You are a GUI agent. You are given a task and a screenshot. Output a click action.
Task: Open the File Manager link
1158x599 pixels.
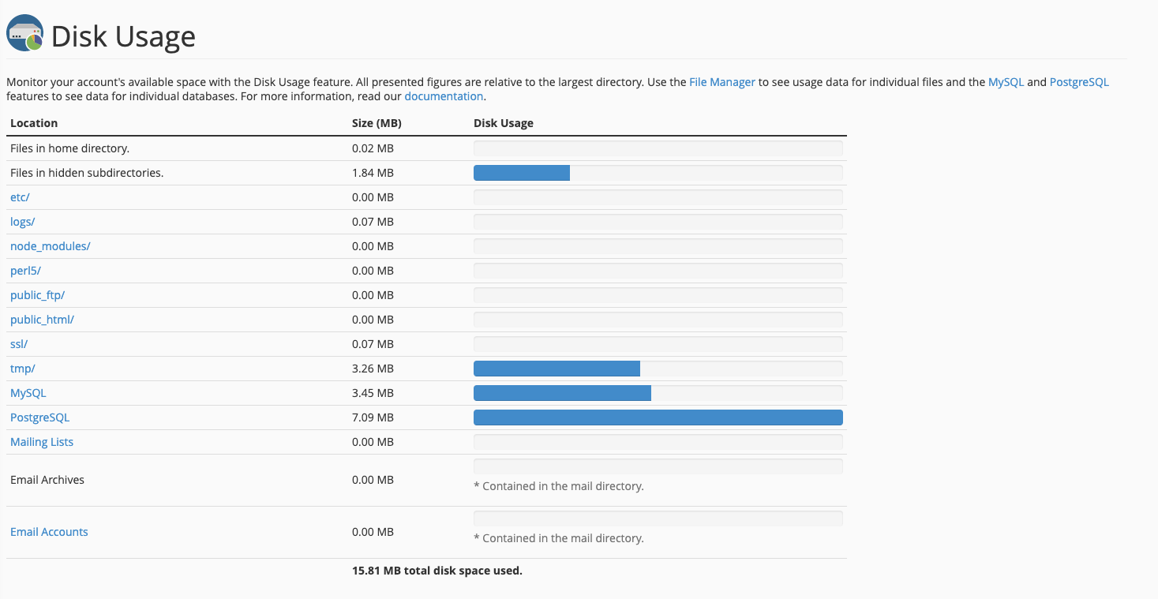[722, 82]
